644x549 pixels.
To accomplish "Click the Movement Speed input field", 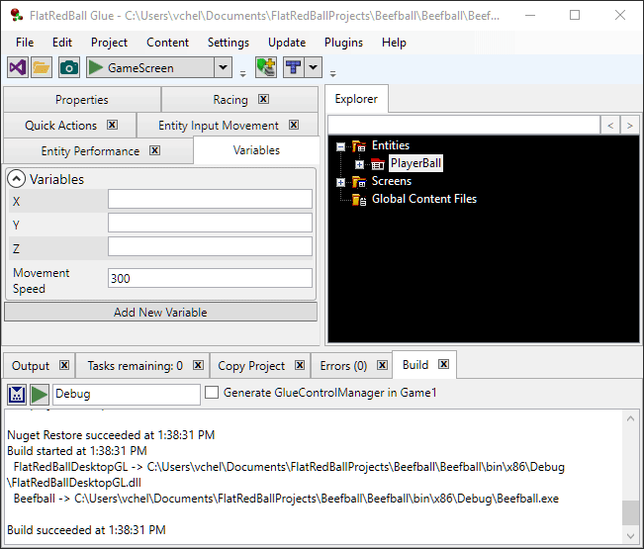I will 210,279.
